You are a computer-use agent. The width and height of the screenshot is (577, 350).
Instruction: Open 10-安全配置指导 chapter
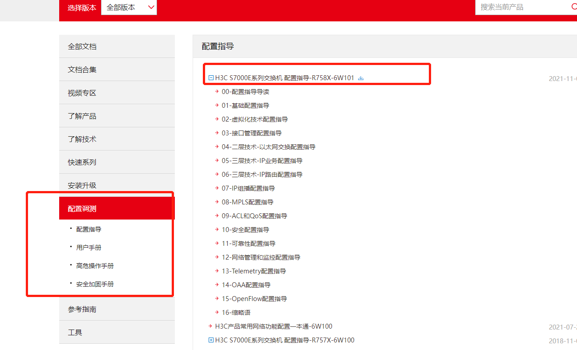click(x=246, y=230)
